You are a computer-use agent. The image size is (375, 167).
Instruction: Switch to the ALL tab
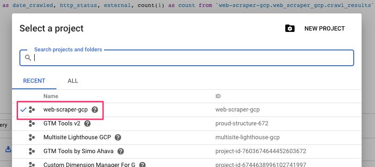click(x=73, y=81)
